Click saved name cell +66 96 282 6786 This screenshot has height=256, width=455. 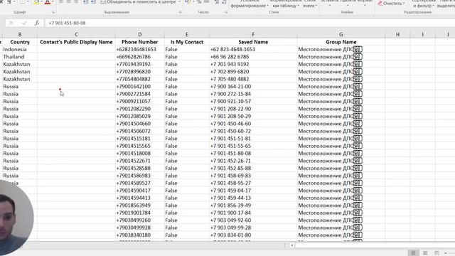coord(253,57)
